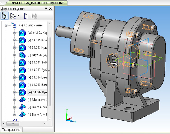Click the tree horizontal scrollbar left arrow
This screenshot has width=170, height=134.
[4, 123]
